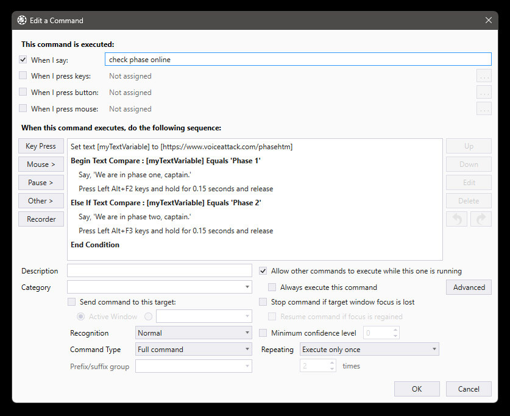Click the redo arrow icon
The height and width of the screenshot is (416, 510).
coord(481,219)
